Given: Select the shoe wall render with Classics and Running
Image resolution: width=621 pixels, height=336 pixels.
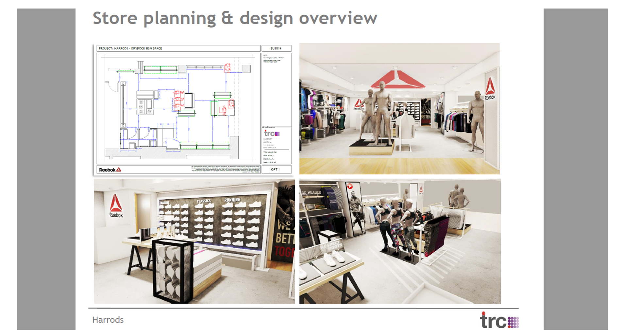Looking at the screenshot, I should [194, 241].
